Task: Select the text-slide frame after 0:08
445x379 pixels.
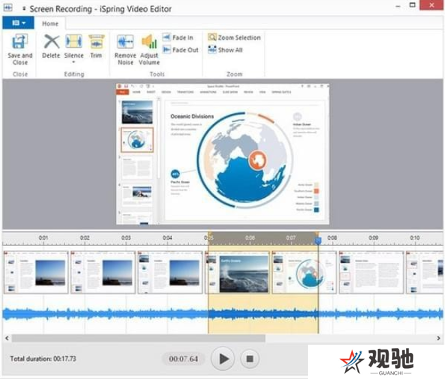Action: [x=371, y=272]
